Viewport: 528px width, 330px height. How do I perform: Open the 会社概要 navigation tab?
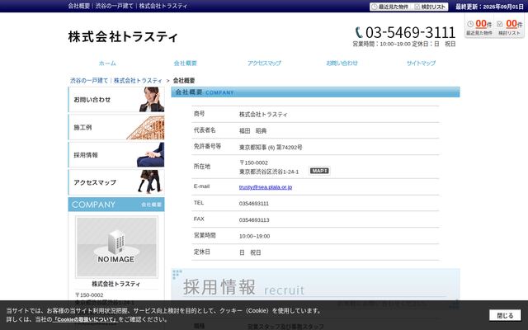[185, 63]
